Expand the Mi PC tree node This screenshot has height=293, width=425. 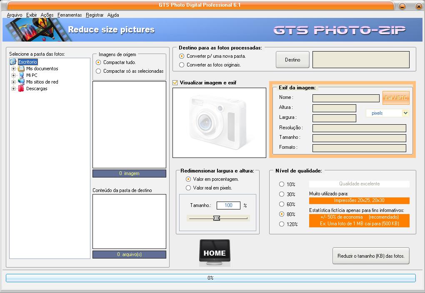tap(13, 75)
